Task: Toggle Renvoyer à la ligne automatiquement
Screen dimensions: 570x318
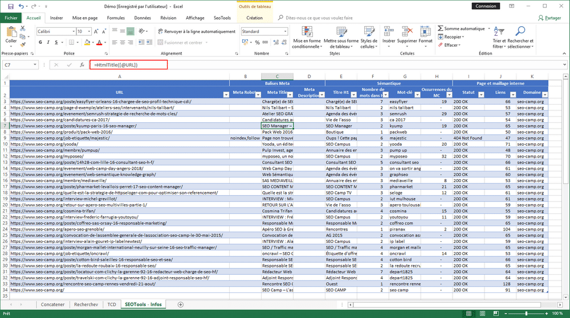Action: [197, 31]
